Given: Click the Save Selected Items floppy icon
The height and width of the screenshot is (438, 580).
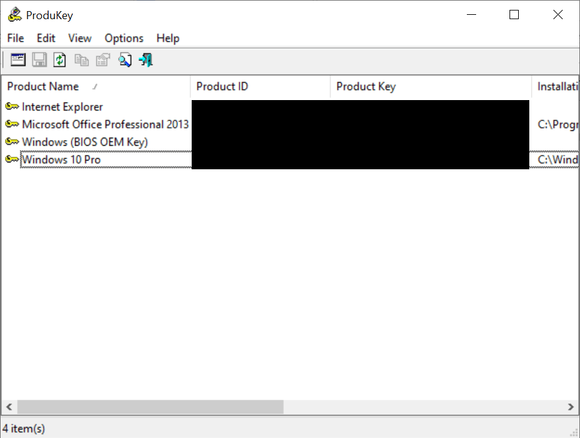Looking at the screenshot, I should (39, 60).
